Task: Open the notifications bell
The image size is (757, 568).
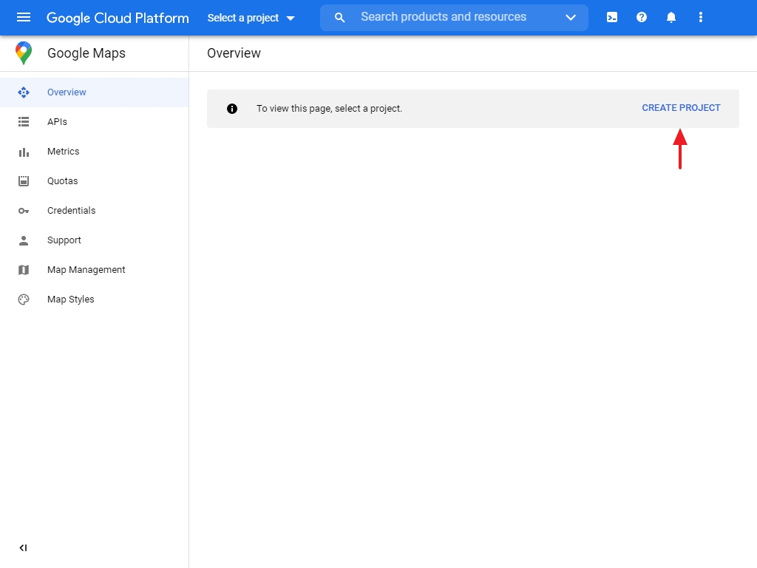Action: [x=671, y=18]
